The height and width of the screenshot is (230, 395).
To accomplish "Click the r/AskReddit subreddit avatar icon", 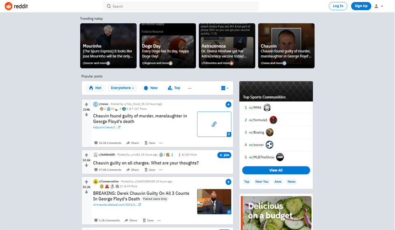I will pos(95,155).
